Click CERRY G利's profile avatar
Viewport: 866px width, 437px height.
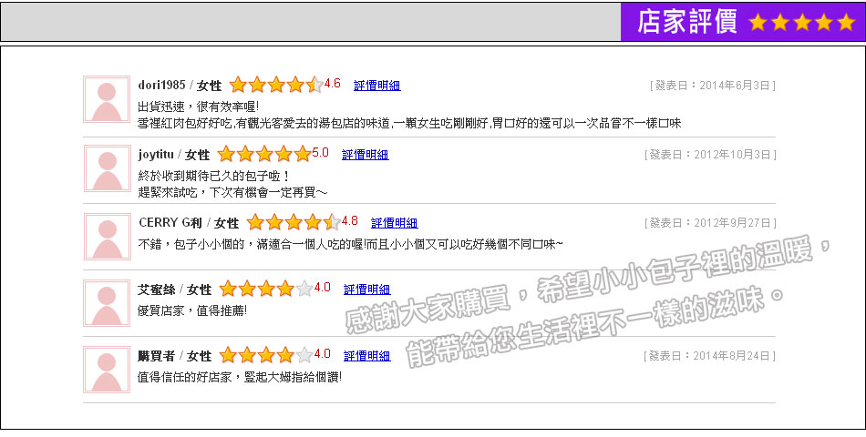click(x=107, y=237)
